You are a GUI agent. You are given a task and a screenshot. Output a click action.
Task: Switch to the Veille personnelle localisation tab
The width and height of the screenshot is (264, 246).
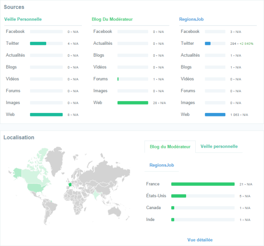point(219,147)
